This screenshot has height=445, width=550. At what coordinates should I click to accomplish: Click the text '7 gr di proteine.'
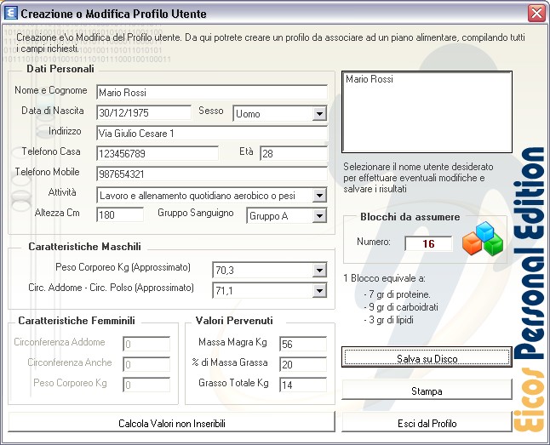pyautogui.click(x=398, y=294)
